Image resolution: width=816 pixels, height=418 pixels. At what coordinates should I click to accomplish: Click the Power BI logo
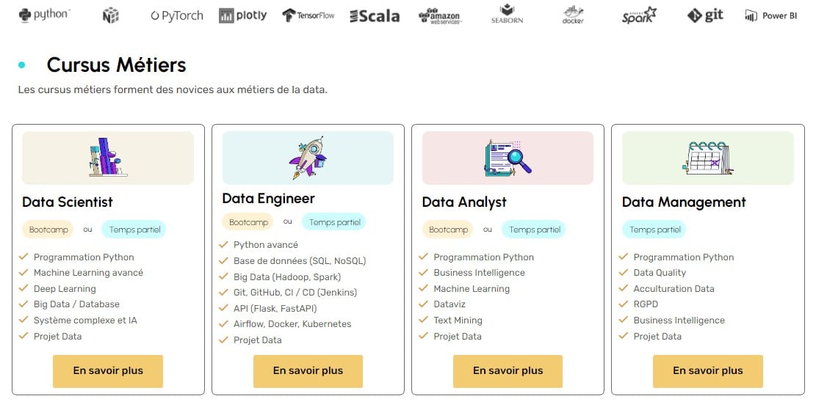tap(770, 15)
